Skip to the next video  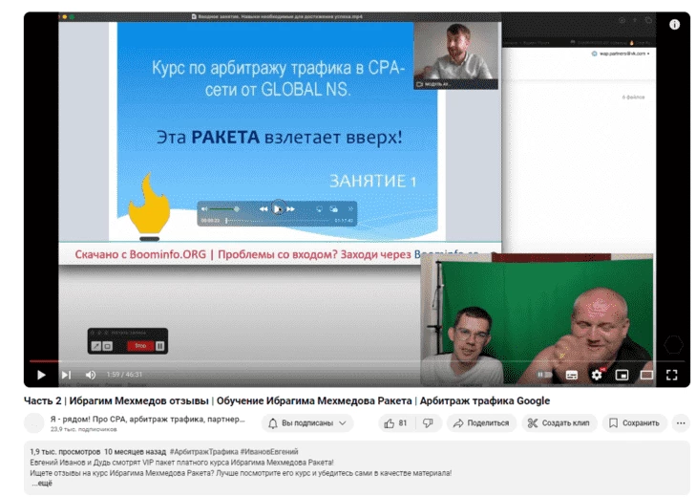coord(66,375)
